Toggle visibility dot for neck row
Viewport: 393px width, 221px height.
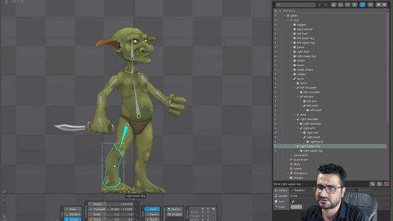276,115
